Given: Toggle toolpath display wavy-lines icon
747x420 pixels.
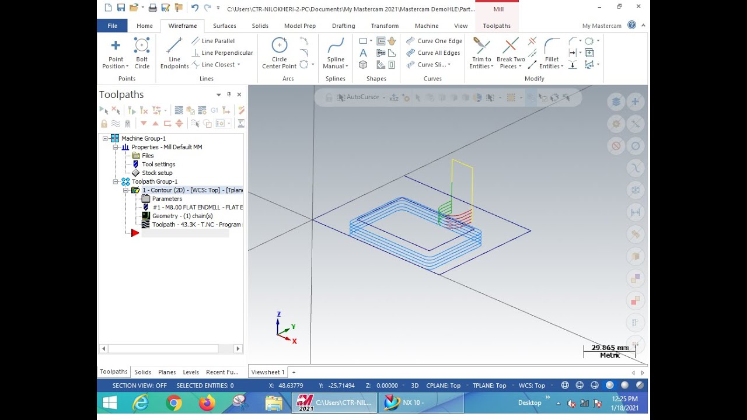Looking at the screenshot, I should coord(116,124).
